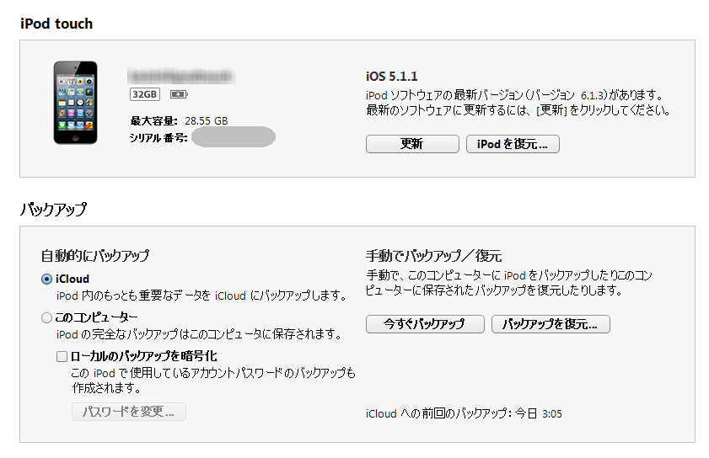
Task: Click the iOS 5.1.1 version label
Action: 392,77
